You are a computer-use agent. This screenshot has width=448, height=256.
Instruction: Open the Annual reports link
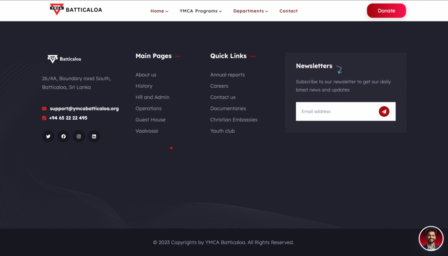pyautogui.click(x=227, y=75)
